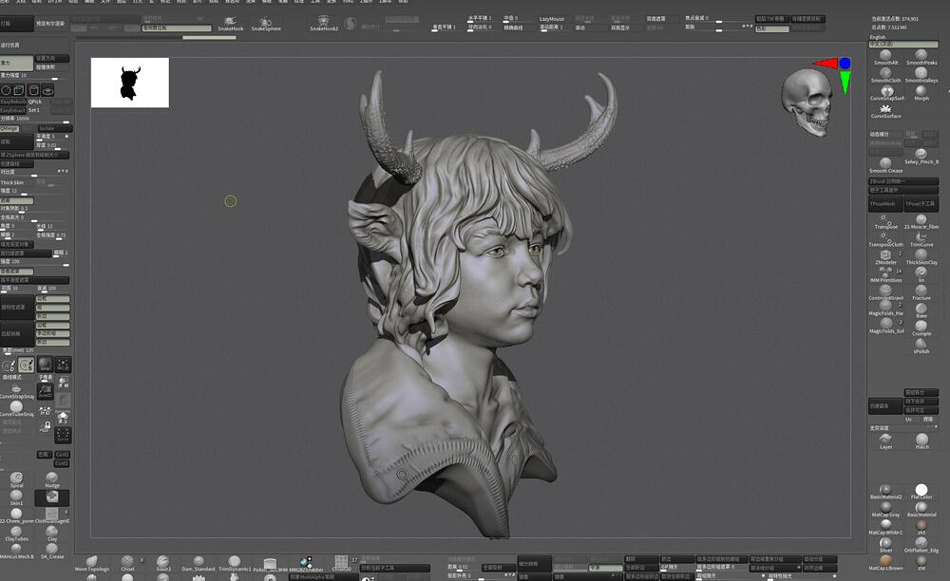Select the CurveSnapSurf brush

(887, 93)
